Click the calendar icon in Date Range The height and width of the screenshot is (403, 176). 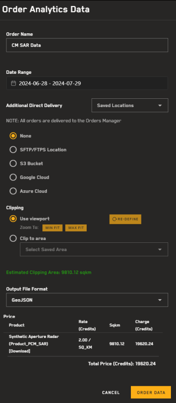point(14,84)
